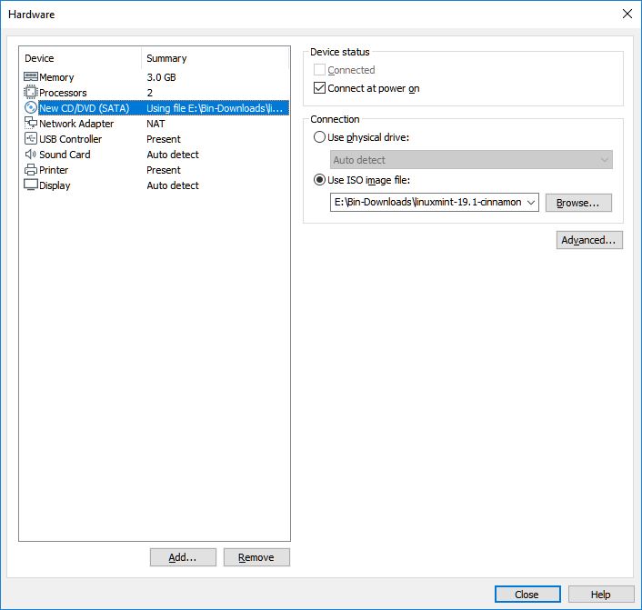Viewport: 642px width, 610px height.
Task: Open the Auto detect drive dropdown
Action: (x=471, y=160)
